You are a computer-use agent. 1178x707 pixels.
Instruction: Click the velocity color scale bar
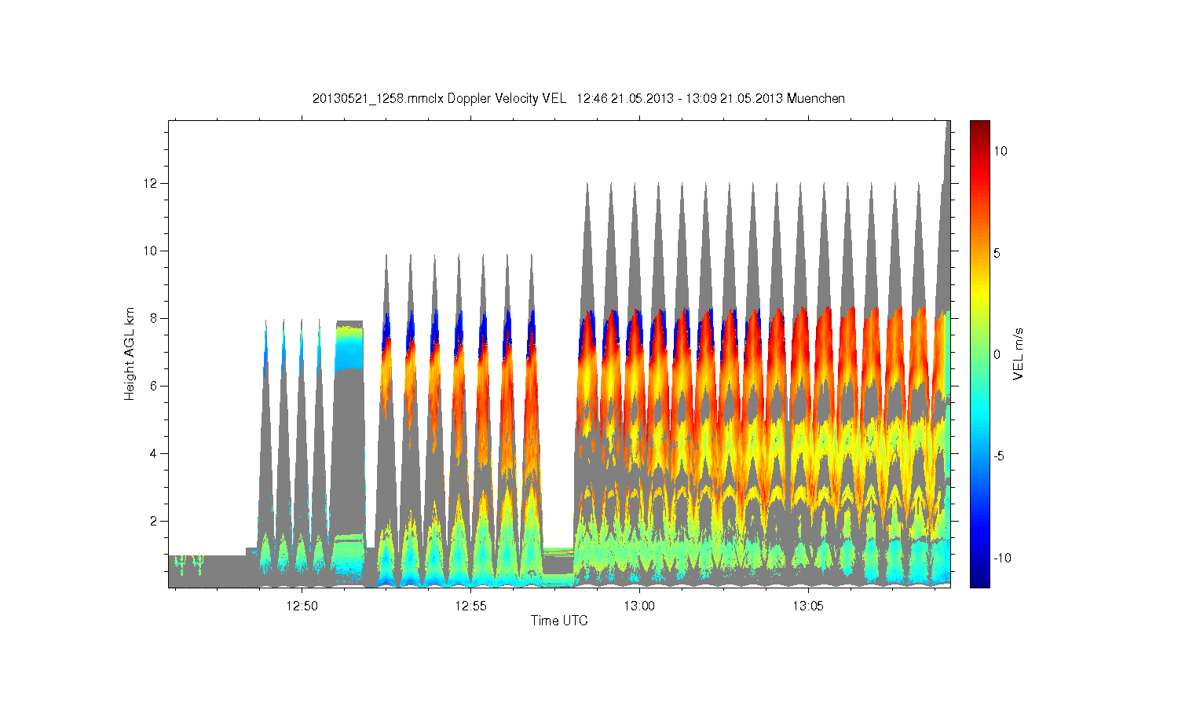[x=979, y=354]
